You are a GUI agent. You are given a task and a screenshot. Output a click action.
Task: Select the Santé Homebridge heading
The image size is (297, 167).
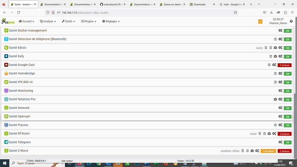pos(22,74)
